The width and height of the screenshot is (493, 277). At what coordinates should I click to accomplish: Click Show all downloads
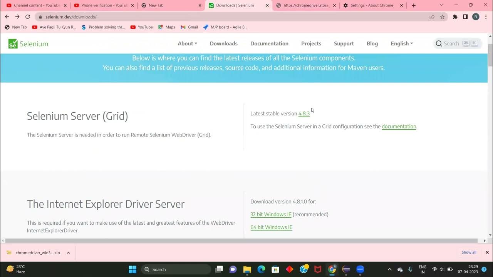tap(469, 252)
